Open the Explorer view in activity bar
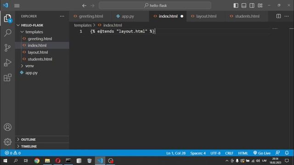This screenshot has height=165, width=294. tap(7, 18)
